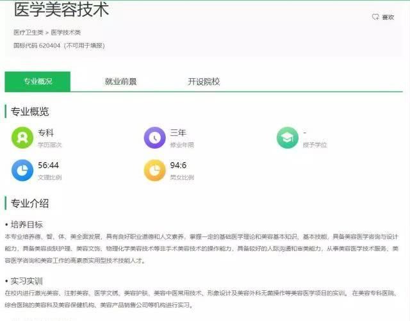The height and width of the screenshot is (321, 410).
Task: Click the blue pie chart 文理比例 icon
Action: [x=22, y=170]
